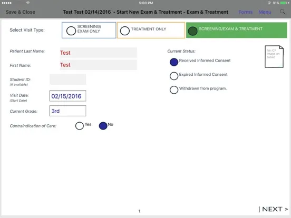291x218 pixels.
Task: Open the search magnifier icon
Action: 283,12
